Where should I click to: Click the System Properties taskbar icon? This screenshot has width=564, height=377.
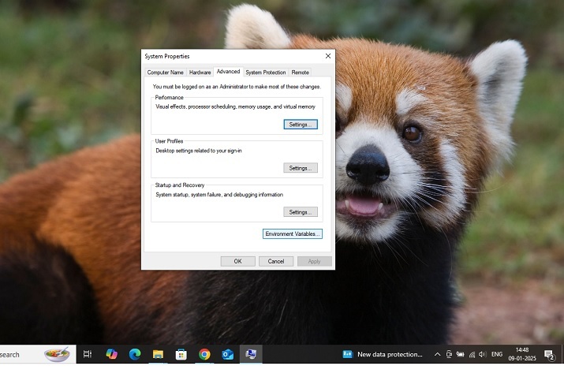coord(251,354)
